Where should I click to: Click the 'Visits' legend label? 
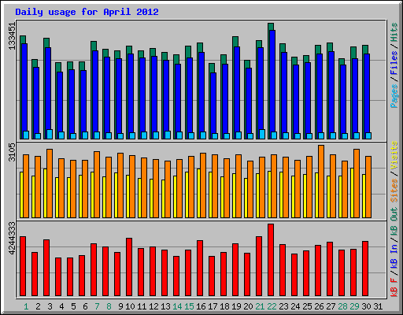point(394,155)
